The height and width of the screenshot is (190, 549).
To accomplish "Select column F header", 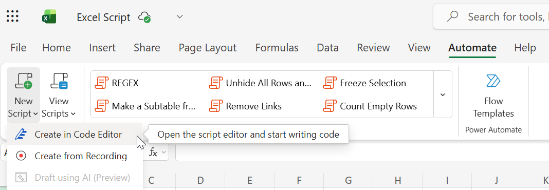I will pyautogui.click(x=299, y=181).
